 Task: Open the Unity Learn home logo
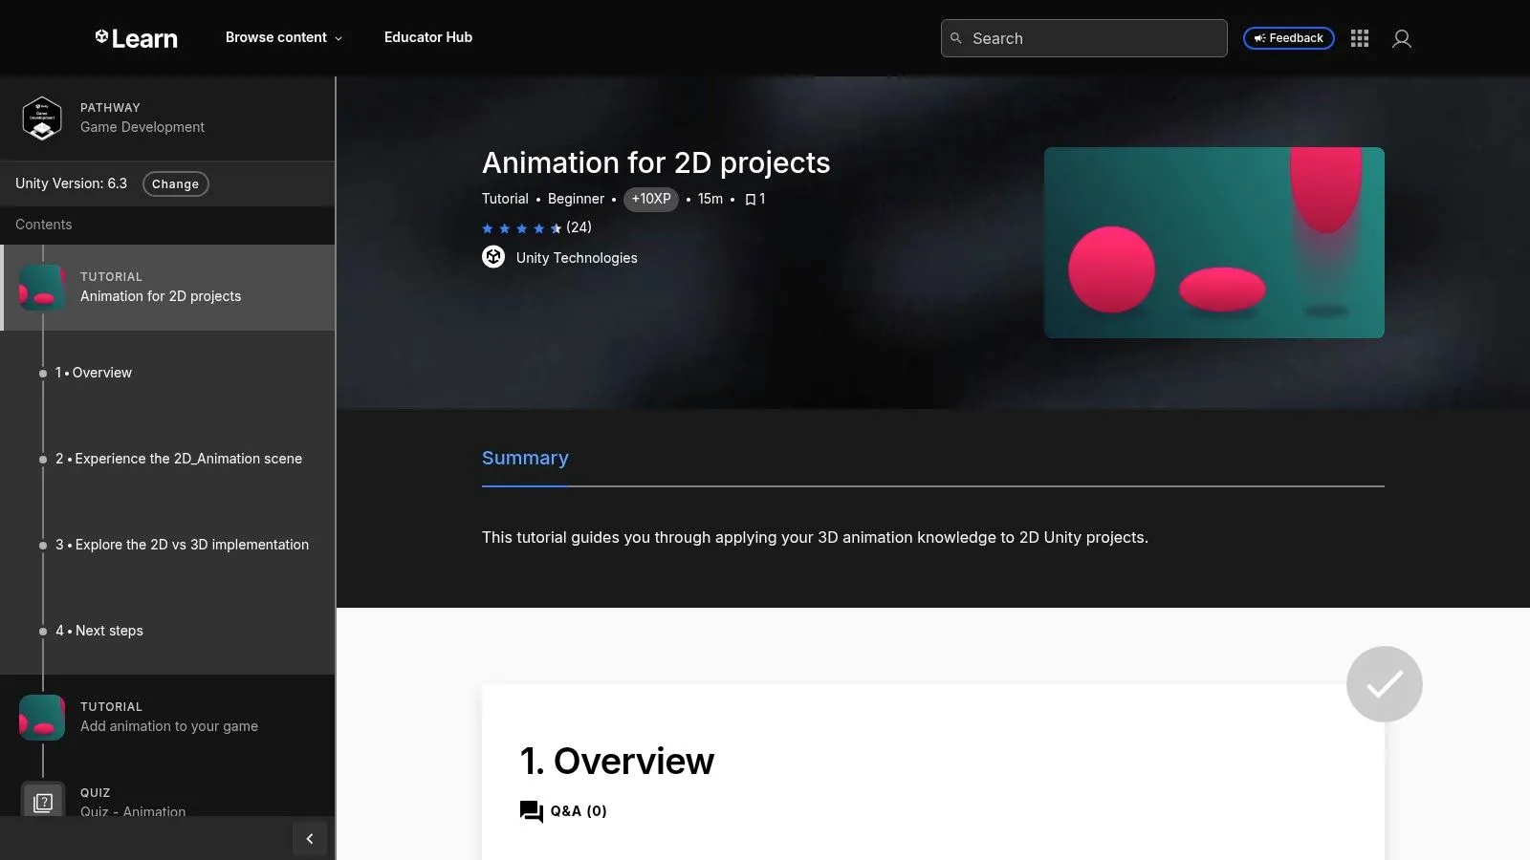[x=136, y=38]
